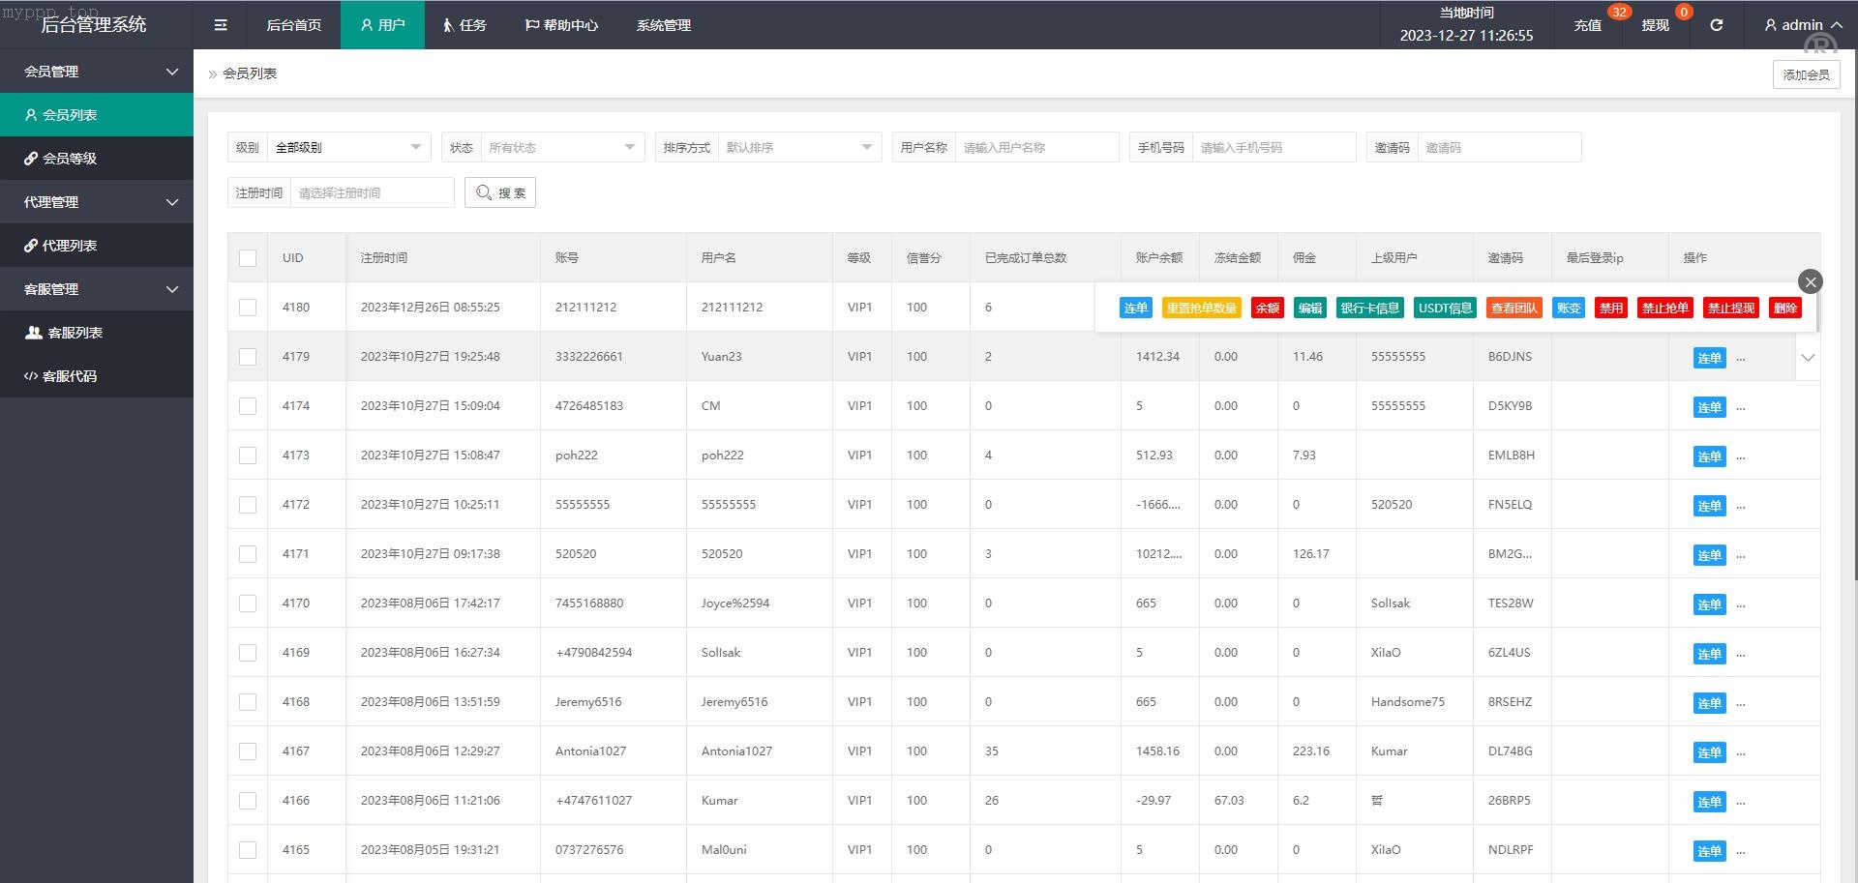Close the action popup with X icon

tap(1810, 281)
